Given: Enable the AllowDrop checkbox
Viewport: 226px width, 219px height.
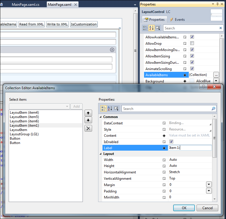Looking at the screenshot, I should pyautogui.click(x=192, y=43).
